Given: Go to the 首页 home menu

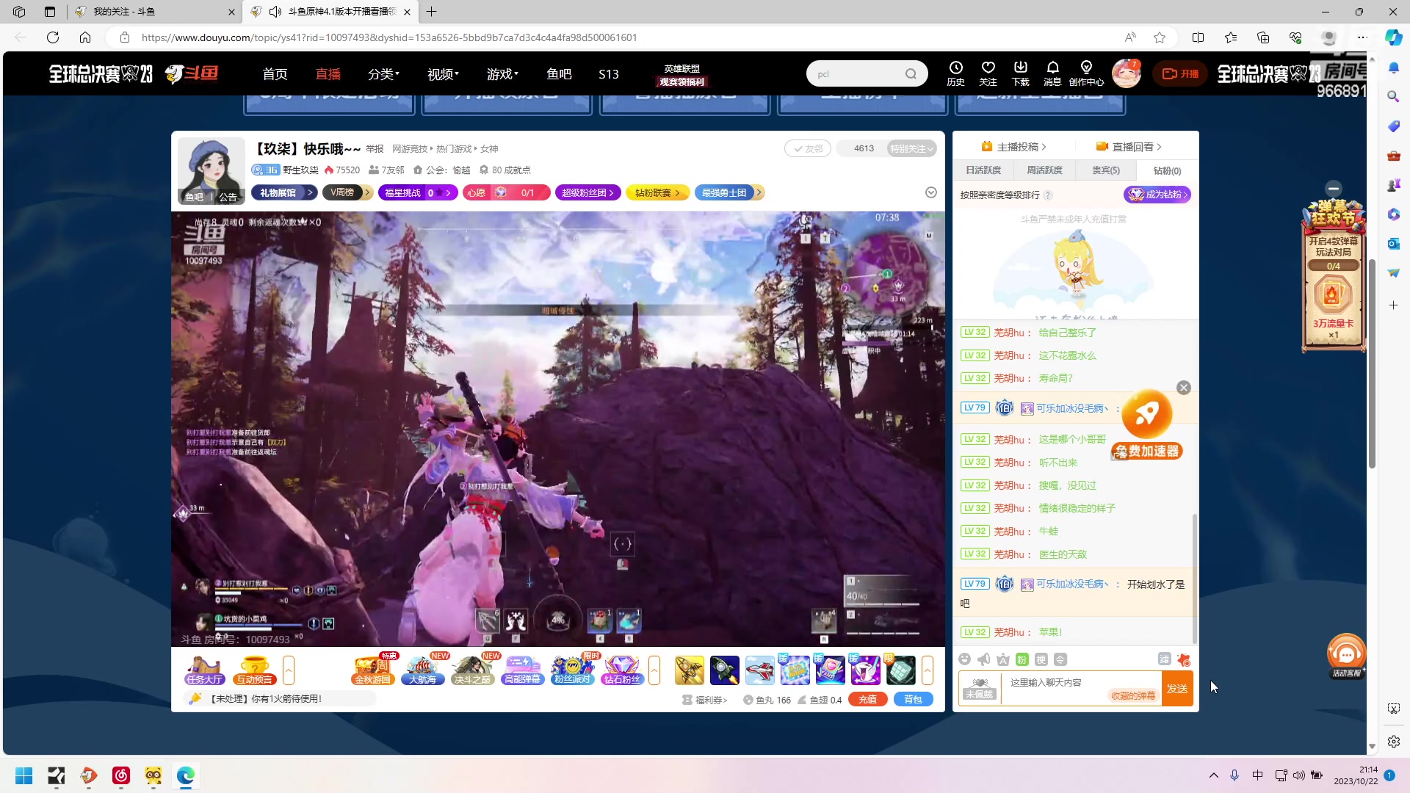Looking at the screenshot, I should point(275,74).
